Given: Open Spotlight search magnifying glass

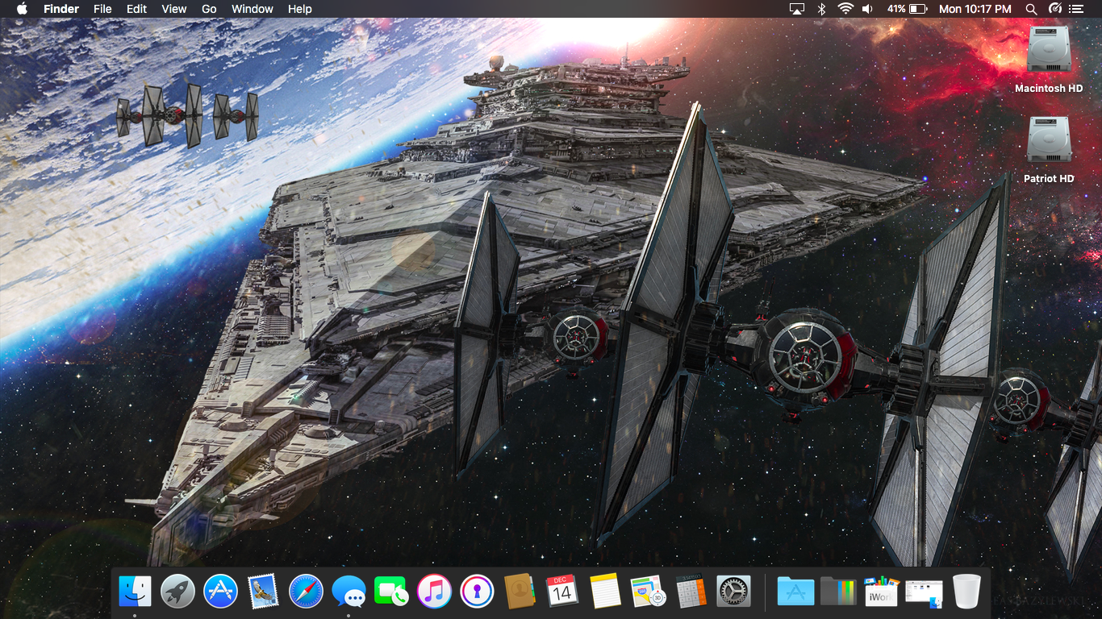Looking at the screenshot, I should (x=1031, y=9).
